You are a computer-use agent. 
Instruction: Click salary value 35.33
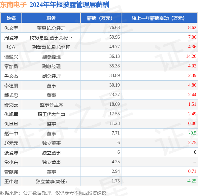point(115,66)
